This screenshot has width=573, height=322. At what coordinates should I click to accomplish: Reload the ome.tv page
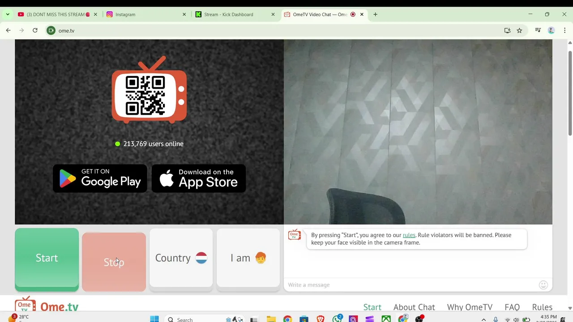point(35,30)
